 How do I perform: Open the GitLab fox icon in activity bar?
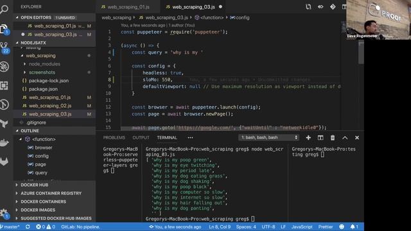click(4, 161)
